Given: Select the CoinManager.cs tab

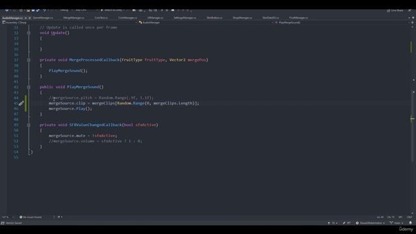Looking at the screenshot, I should [x=127, y=18].
